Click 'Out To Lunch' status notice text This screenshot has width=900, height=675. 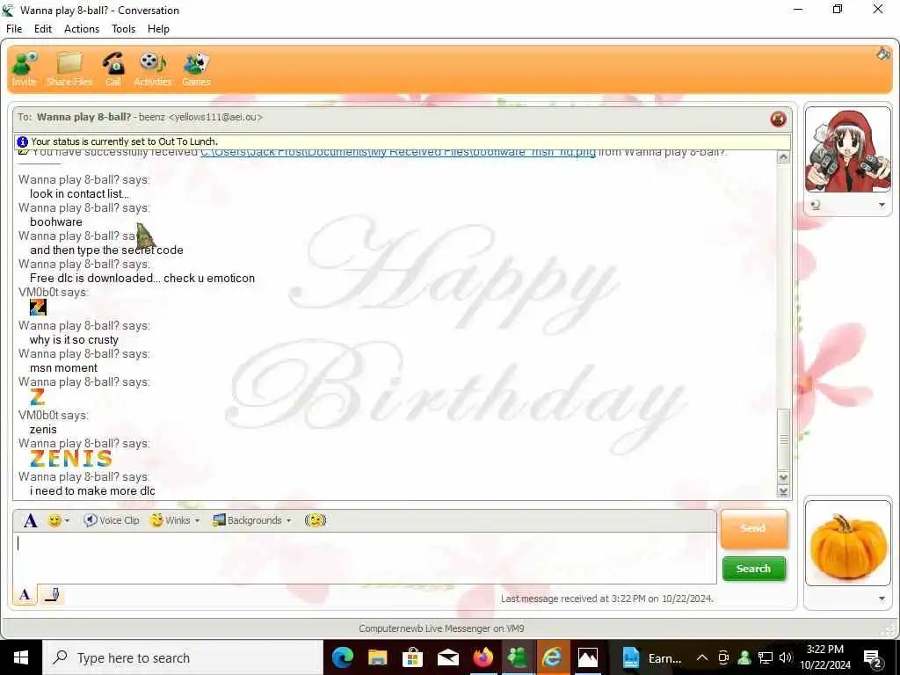pyautogui.click(x=124, y=142)
